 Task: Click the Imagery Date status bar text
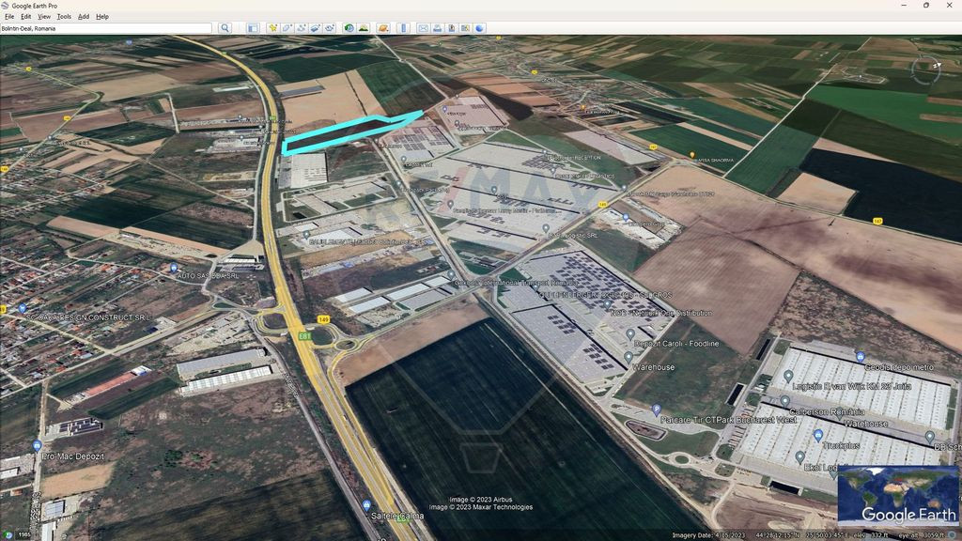(708, 535)
